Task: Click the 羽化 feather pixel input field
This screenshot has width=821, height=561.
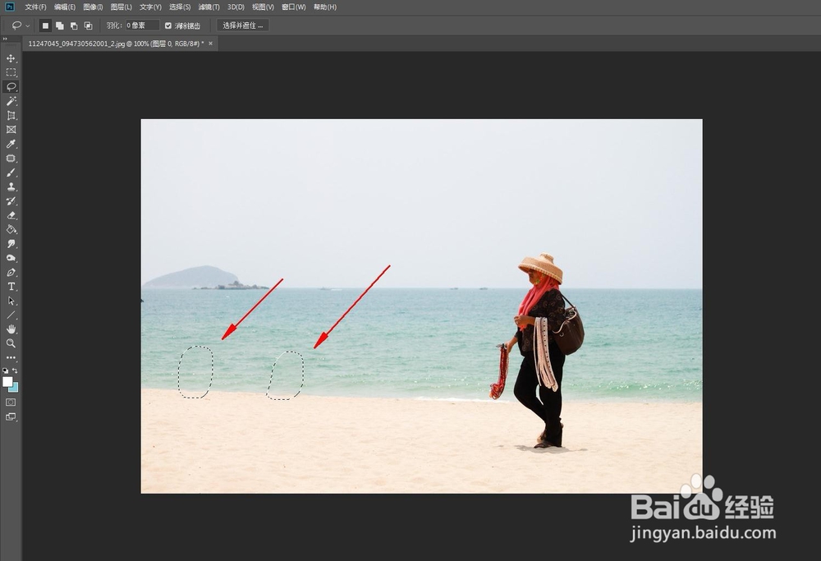Action: tap(142, 25)
